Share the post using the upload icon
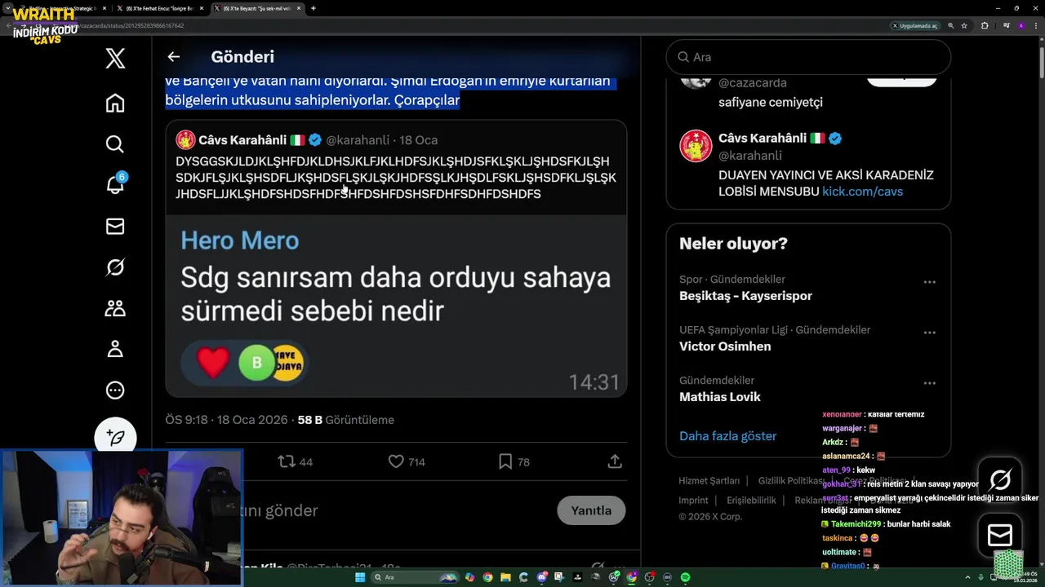Image resolution: width=1045 pixels, height=587 pixels. 615,461
